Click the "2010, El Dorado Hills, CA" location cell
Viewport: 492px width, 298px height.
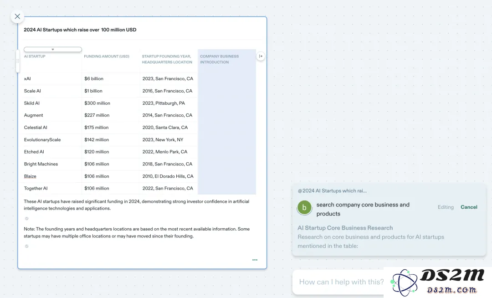pyautogui.click(x=168, y=176)
